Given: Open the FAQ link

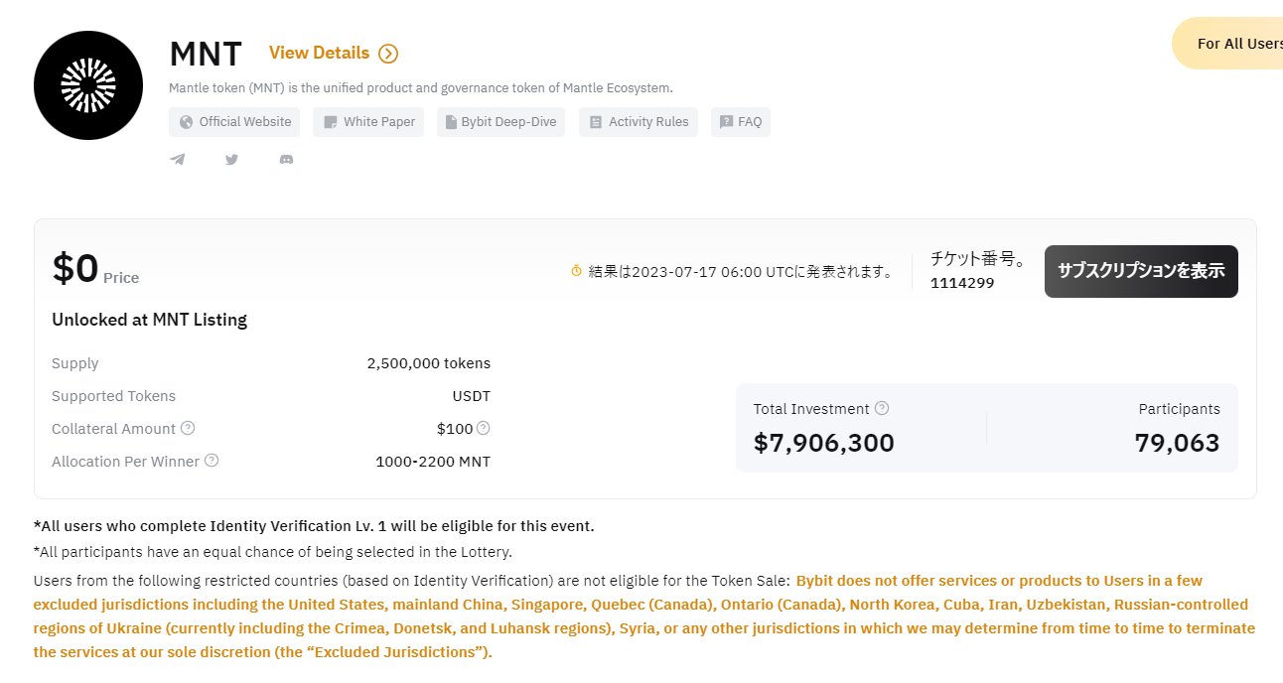Looking at the screenshot, I should click(740, 122).
